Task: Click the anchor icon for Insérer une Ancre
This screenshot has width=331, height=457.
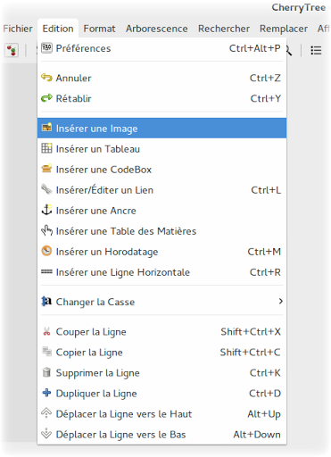Action: pyautogui.click(x=46, y=210)
